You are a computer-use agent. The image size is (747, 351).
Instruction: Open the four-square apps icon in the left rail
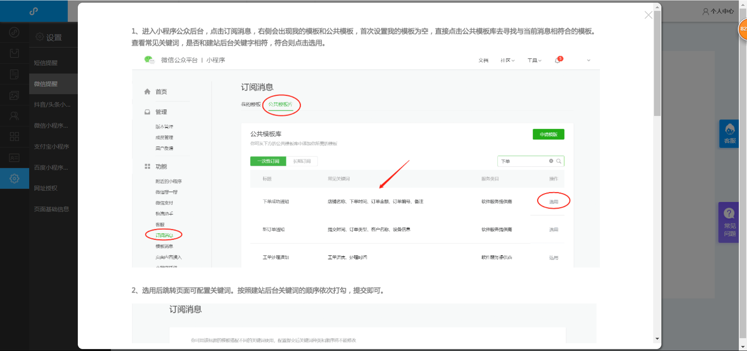(x=14, y=137)
